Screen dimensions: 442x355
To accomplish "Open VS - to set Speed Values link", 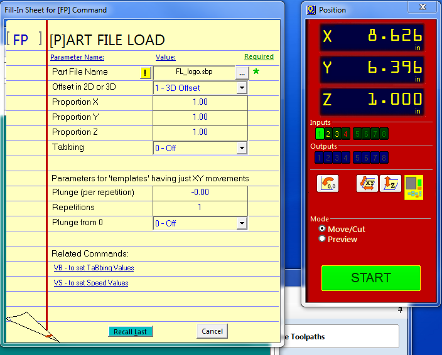I will coord(91,283).
